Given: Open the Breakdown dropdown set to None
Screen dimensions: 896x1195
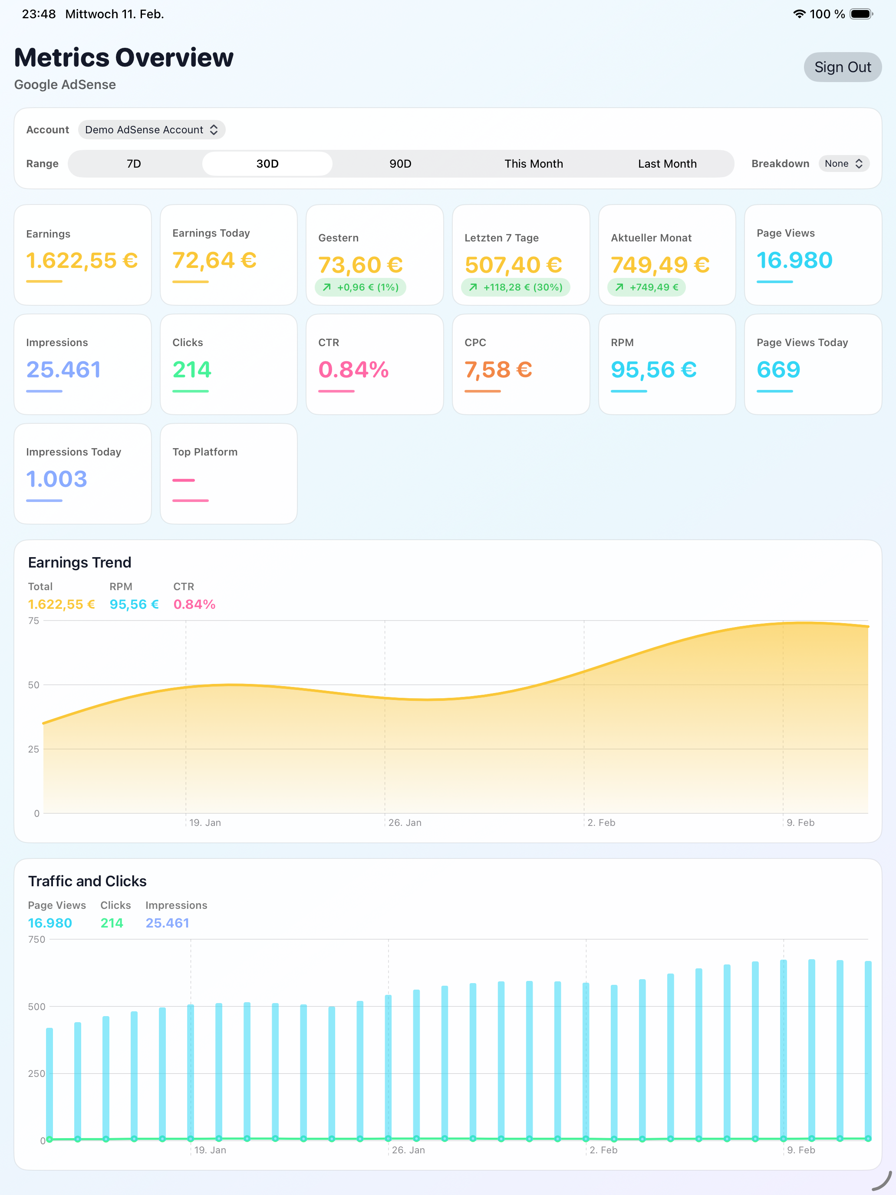Looking at the screenshot, I should [x=843, y=163].
